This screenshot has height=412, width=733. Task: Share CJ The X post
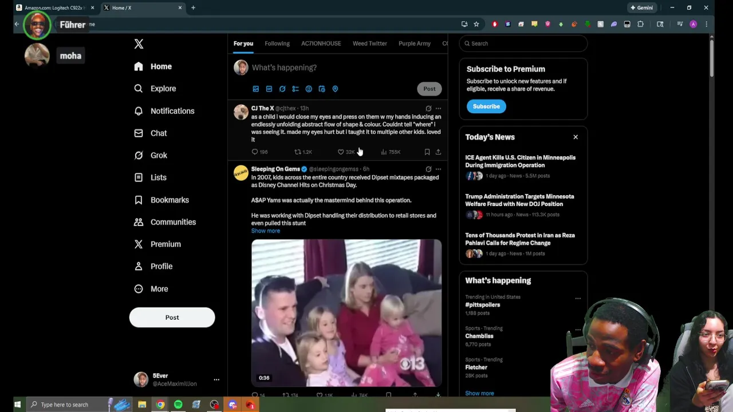(438, 152)
